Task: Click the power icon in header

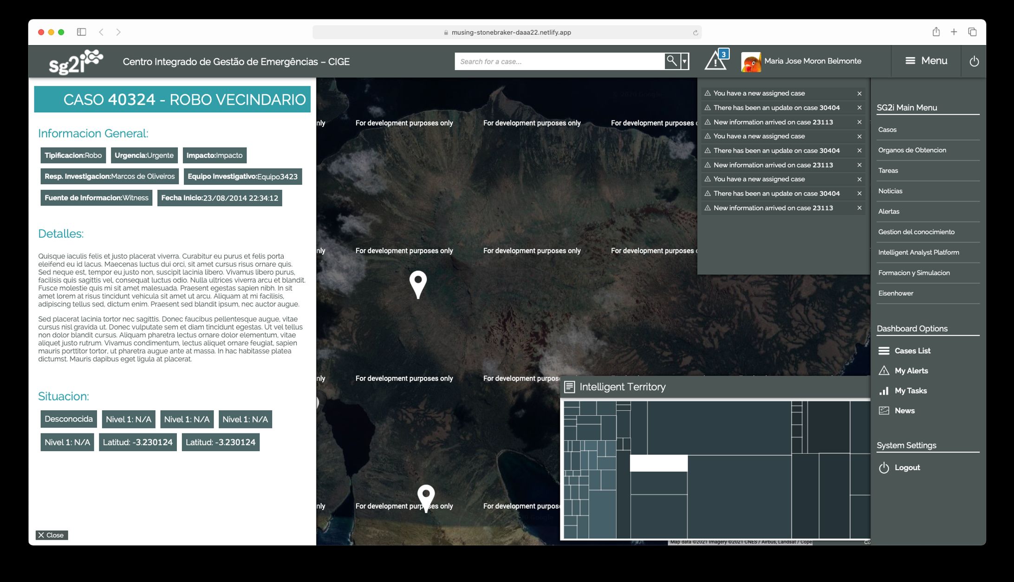Action: [x=974, y=61]
